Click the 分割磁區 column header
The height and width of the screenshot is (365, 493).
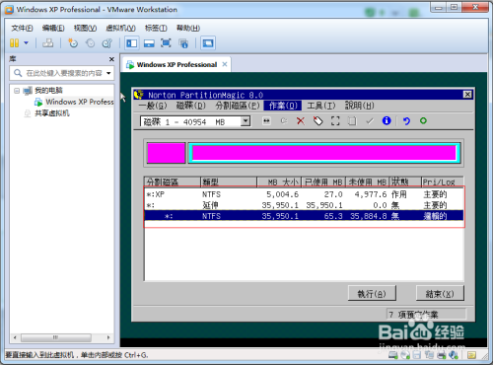click(173, 182)
